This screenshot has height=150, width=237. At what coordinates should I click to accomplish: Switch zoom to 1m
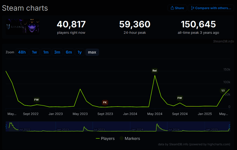tap(46, 52)
